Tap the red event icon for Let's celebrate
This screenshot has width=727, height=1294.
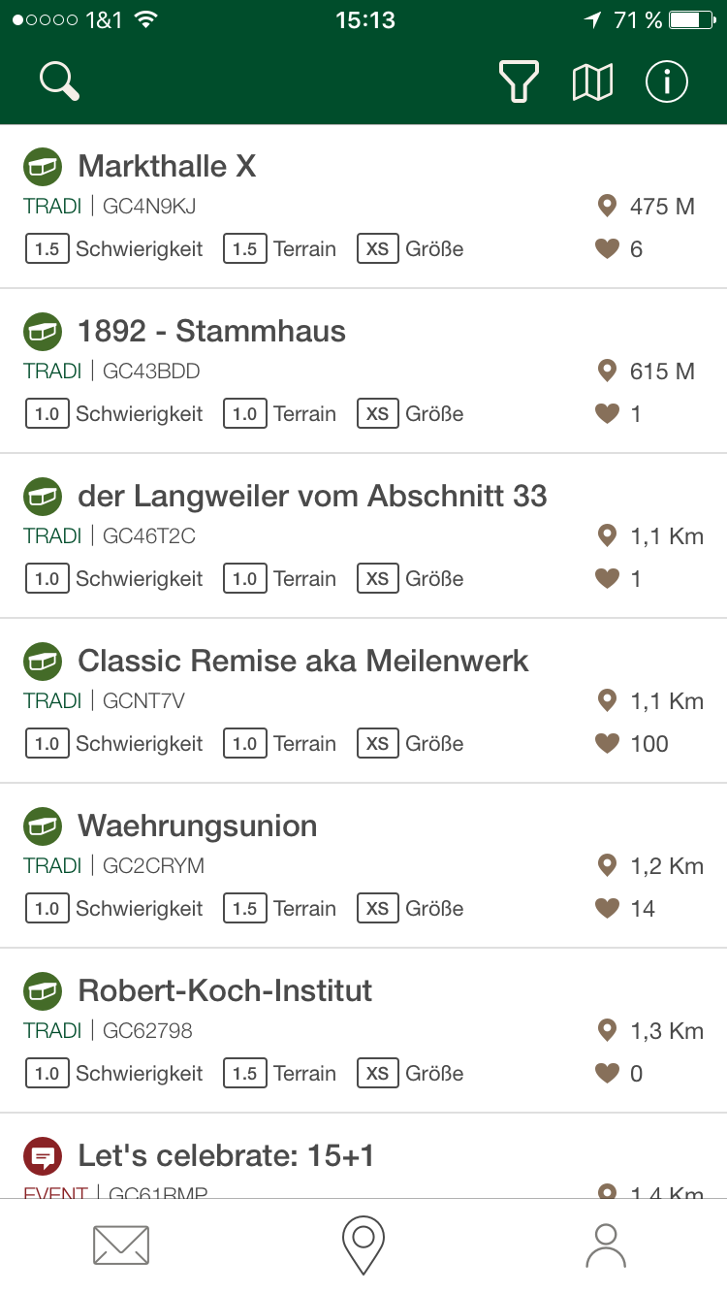pos(43,1156)
